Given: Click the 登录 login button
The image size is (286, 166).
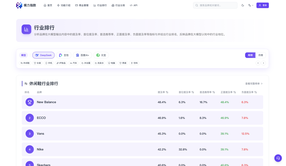Looking at the screenshot, I should click(x=262, y=5).
